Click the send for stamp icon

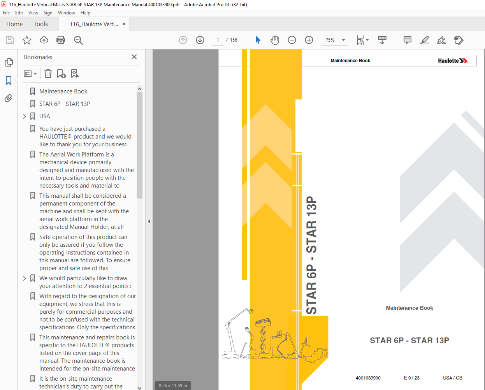coord(459,40)
